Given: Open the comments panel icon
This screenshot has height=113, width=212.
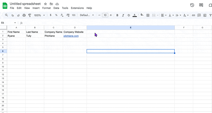Looking at the screenshot, I should click(201, 5).
